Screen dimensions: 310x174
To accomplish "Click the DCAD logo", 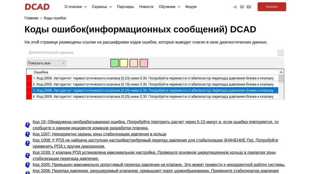I will point(37,6).
